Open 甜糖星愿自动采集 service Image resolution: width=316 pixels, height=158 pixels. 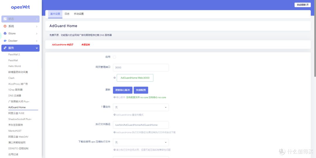18,72
